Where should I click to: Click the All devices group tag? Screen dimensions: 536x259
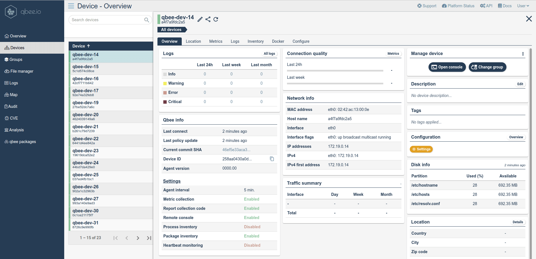click(172, 30)
